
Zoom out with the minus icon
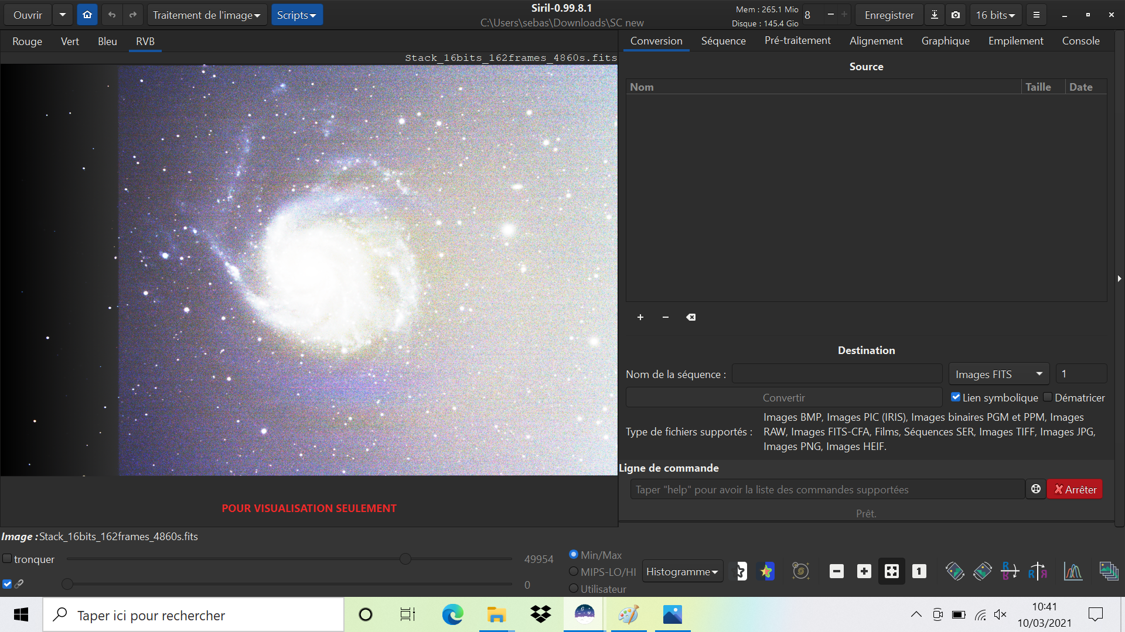(837, 571)
